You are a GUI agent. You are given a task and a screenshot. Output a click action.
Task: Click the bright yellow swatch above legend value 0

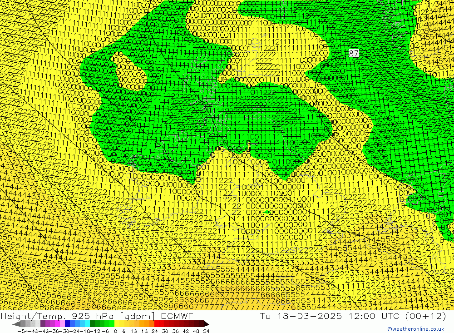117,324
